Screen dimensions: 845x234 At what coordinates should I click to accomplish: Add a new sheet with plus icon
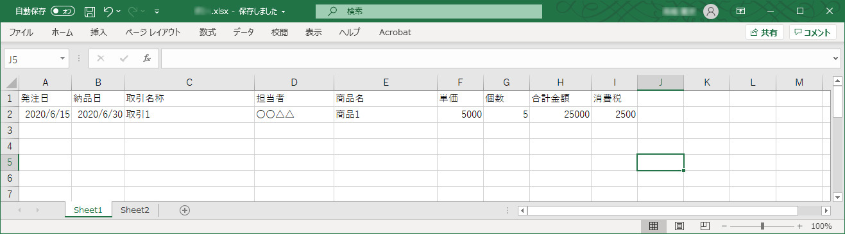coord(185,210)
